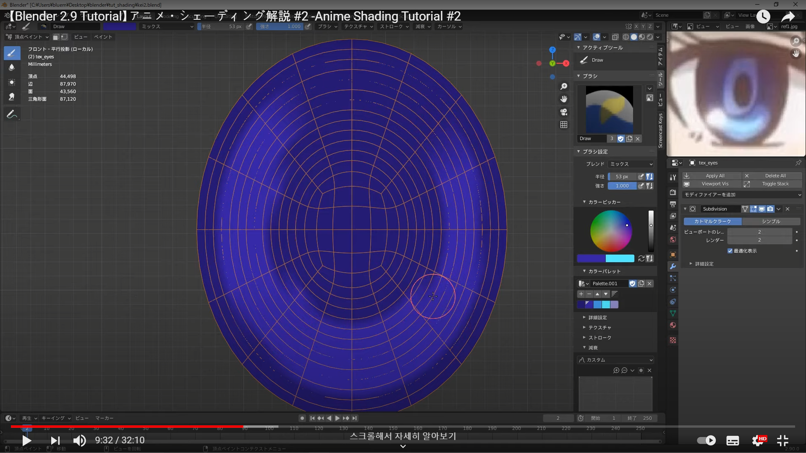Viewport: 806px width, 453px height.
Task: Swap primary and secondary colors icon
Action: point(641,258)
